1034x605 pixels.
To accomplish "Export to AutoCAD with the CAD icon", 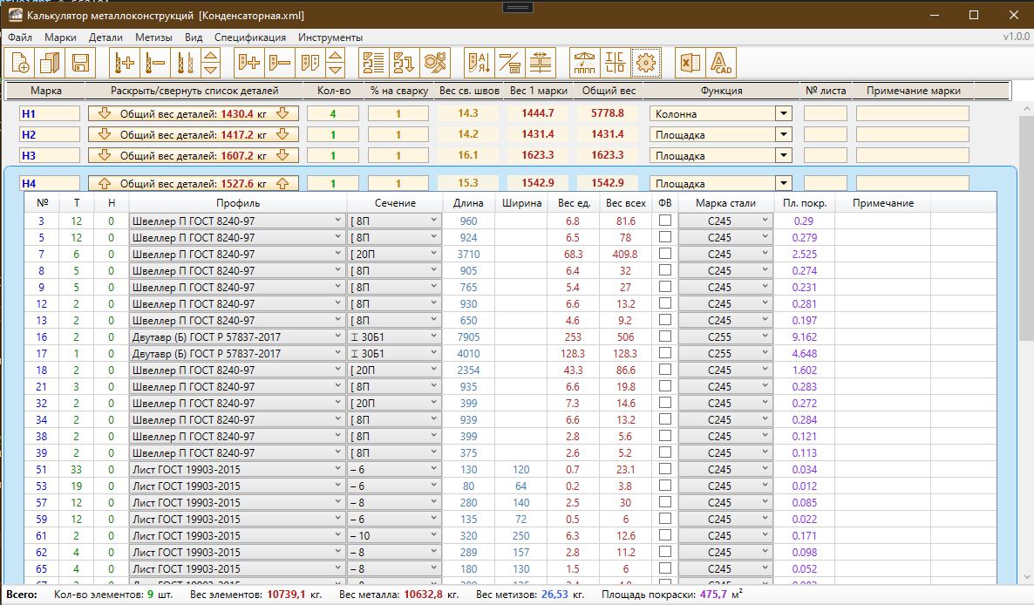I will pyautogui.click(x=721, y=64).
